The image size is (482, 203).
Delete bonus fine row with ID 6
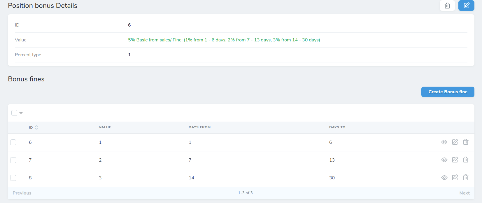466,142
